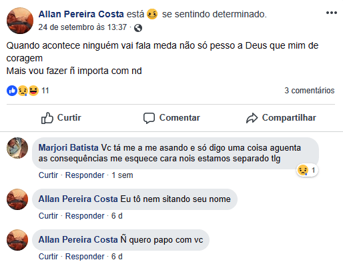Click the laughing reaction emoji under post
The width and height of the screenshot is (343, 262).
(33, 91)
